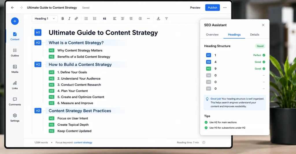Open the Media sidebar section
Image resolution: width=296 pixels, height=154 pixels.
(15, 69)
